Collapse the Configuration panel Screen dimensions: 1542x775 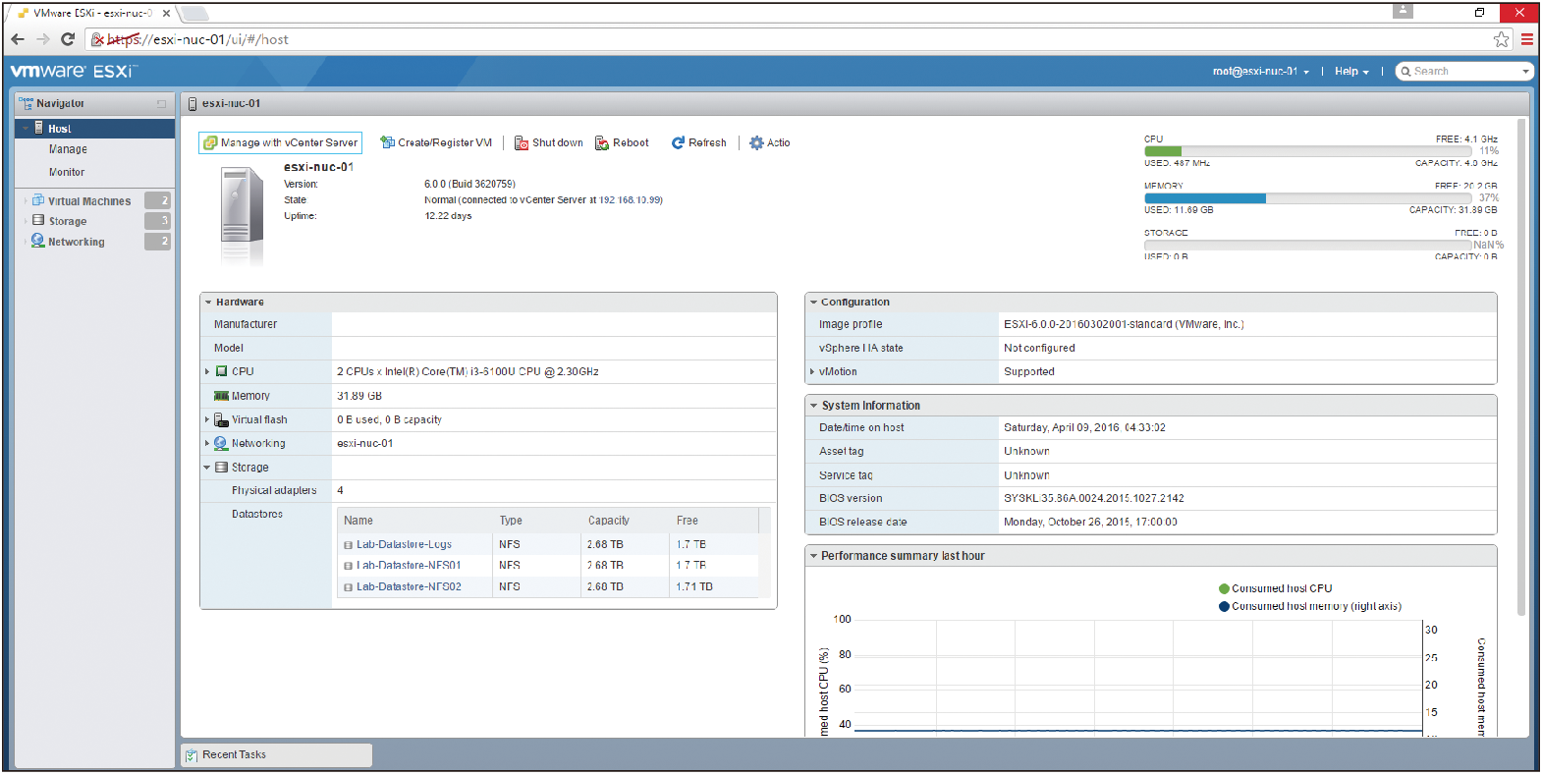pos(813,303)
